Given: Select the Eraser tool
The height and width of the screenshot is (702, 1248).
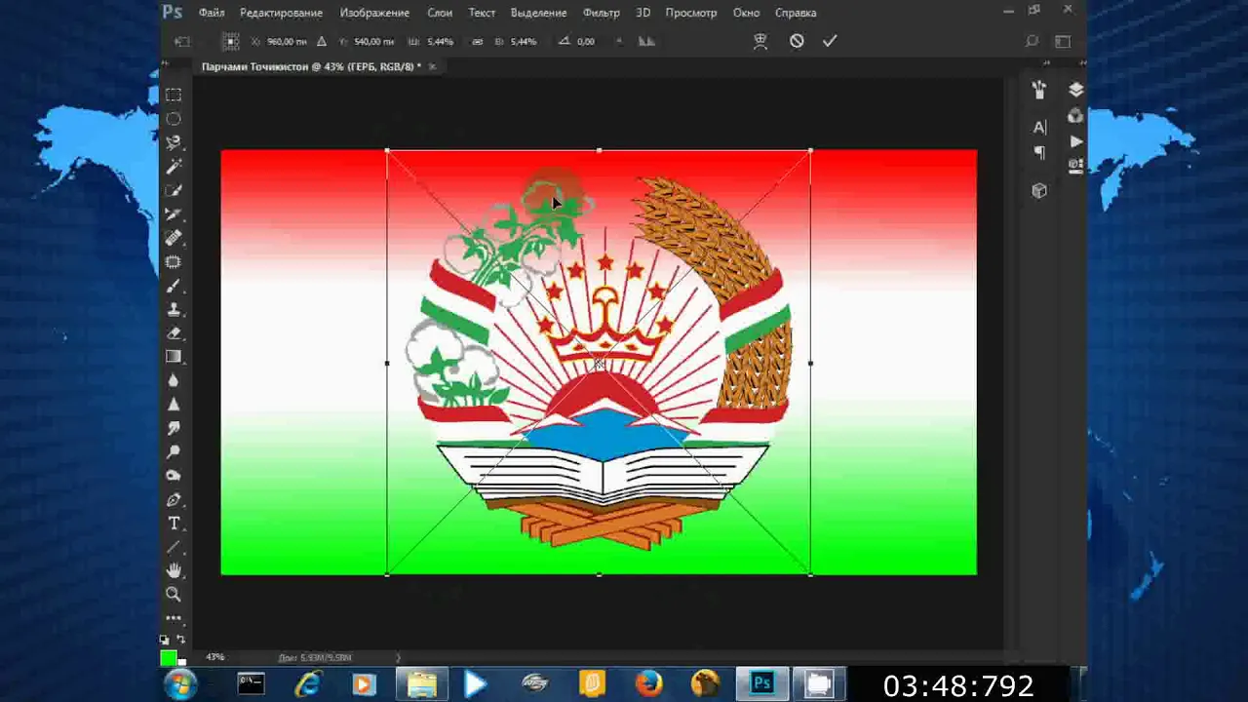Looking at the screenshot, I should [x=174, y=333].
